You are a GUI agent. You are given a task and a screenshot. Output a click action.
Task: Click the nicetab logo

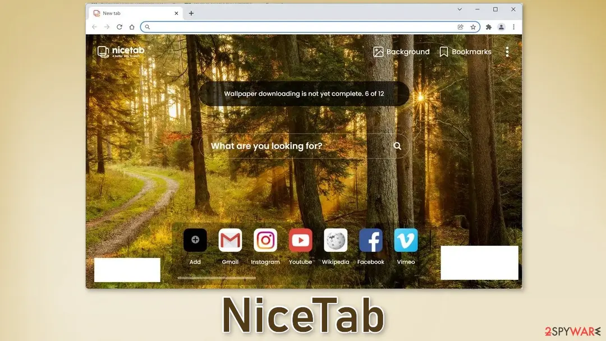(121, 52)
